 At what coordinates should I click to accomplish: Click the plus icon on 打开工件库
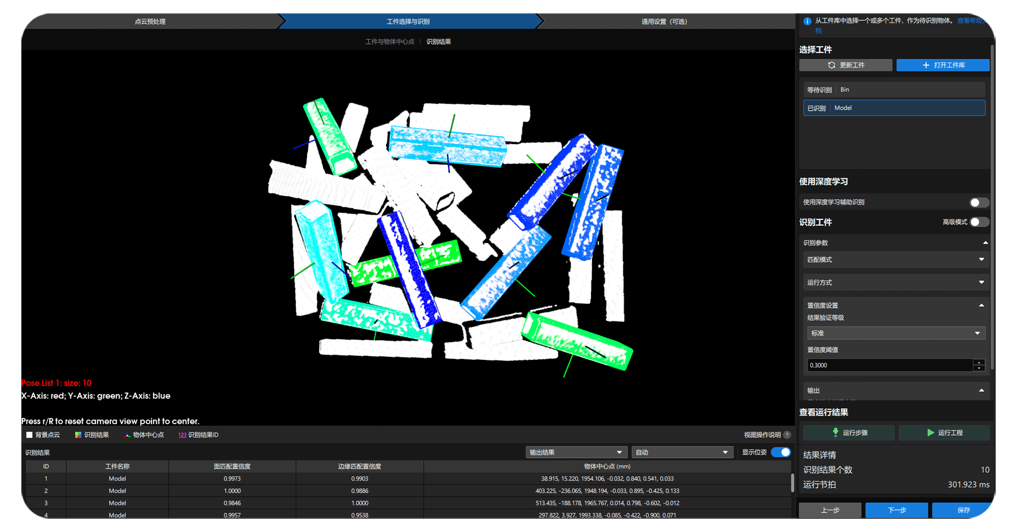(926, 65)
